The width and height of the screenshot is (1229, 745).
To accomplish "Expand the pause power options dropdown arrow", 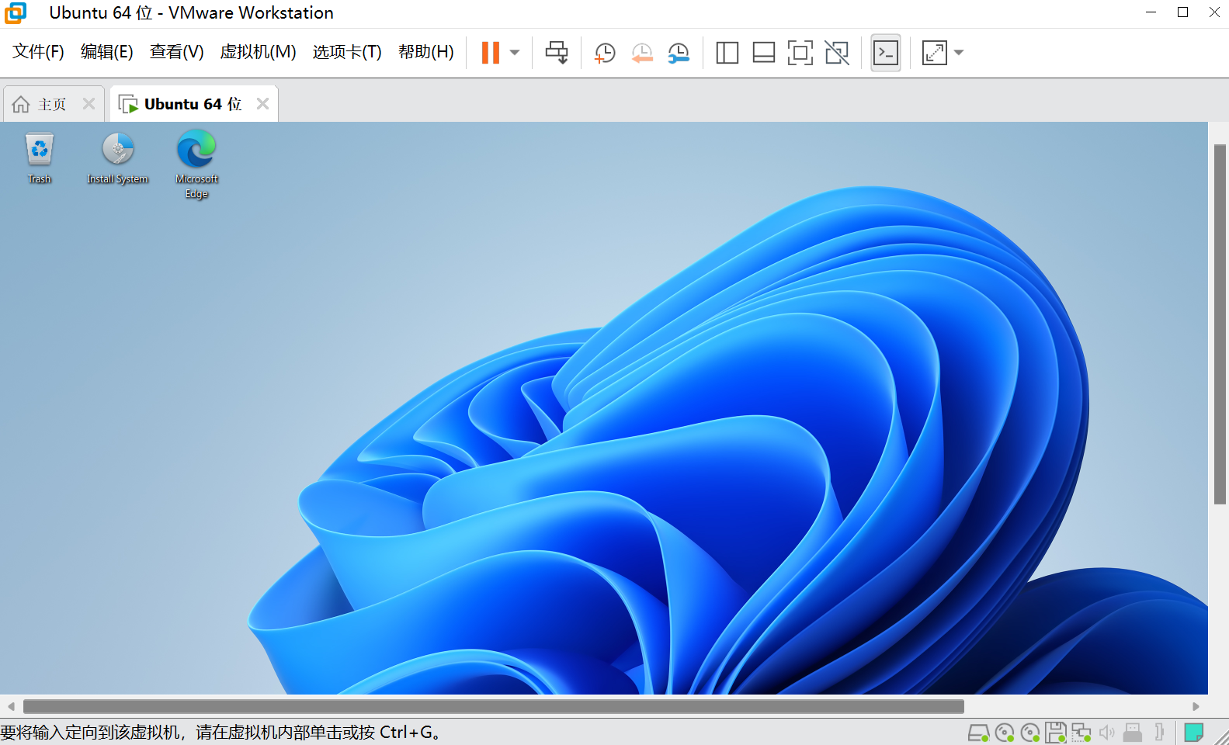I will pyautogui.click(x=515, y=53).
